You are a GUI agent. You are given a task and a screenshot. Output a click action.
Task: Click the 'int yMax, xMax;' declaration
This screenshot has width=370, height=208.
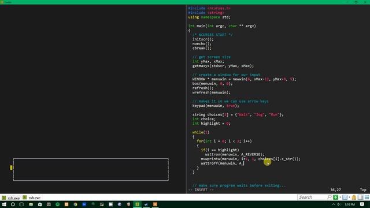[208, 61]
